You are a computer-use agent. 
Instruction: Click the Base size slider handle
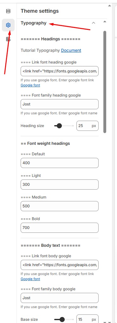[62, 320]
